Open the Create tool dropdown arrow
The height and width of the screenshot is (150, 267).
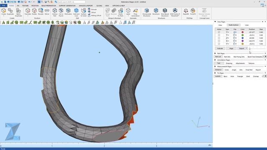point(4,16)
